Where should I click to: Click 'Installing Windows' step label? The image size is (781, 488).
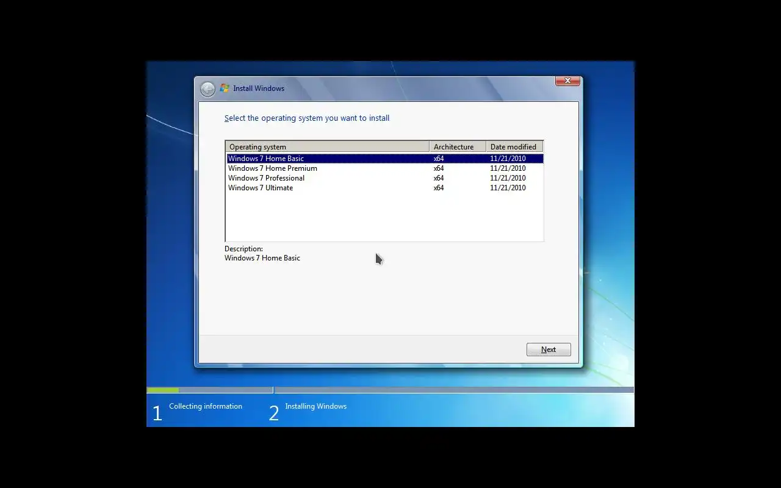(315, 406)
